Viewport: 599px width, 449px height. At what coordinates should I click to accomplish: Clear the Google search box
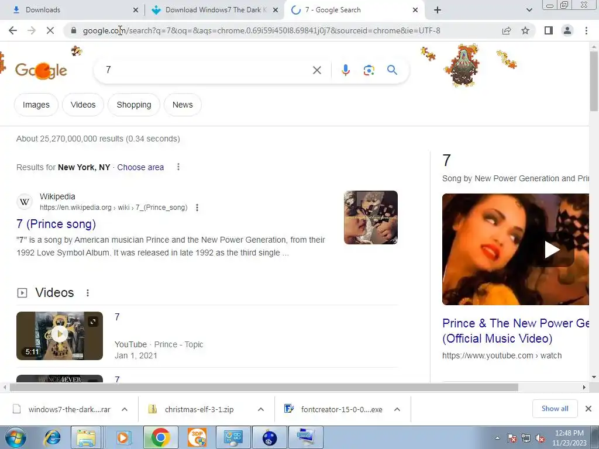tap(316, 70)
